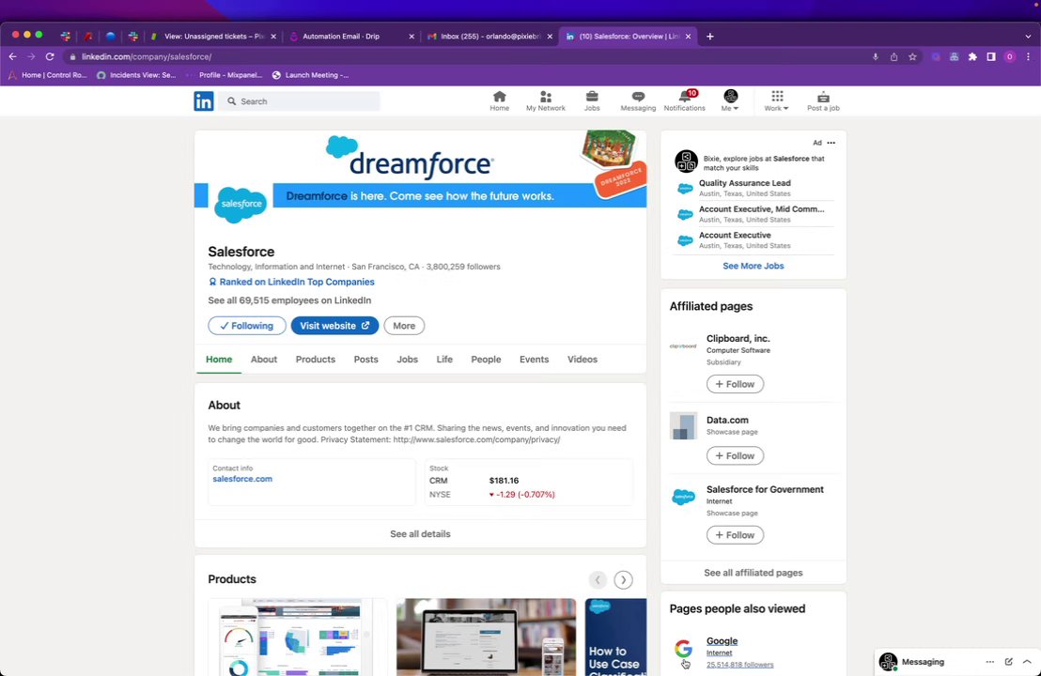Screen dimensions: 1041x676
Task: Open the laptop product thumbnail
Action: (486, 637)
